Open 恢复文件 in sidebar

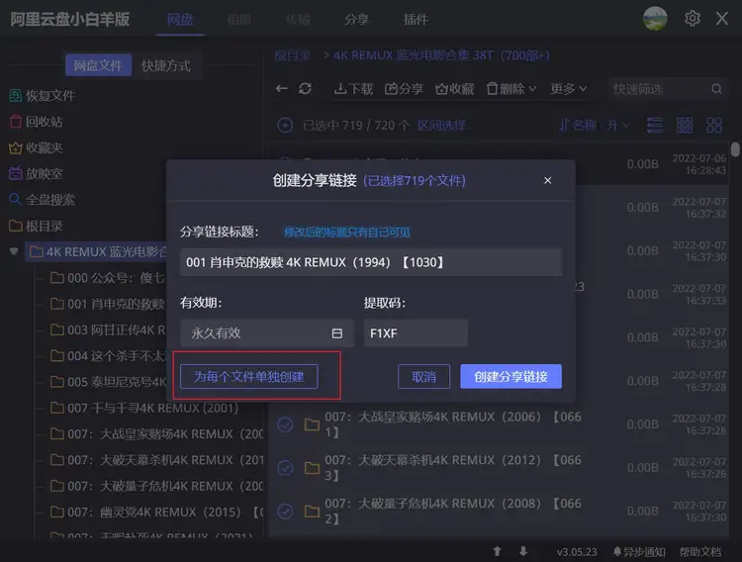click(x=43, y=96)
